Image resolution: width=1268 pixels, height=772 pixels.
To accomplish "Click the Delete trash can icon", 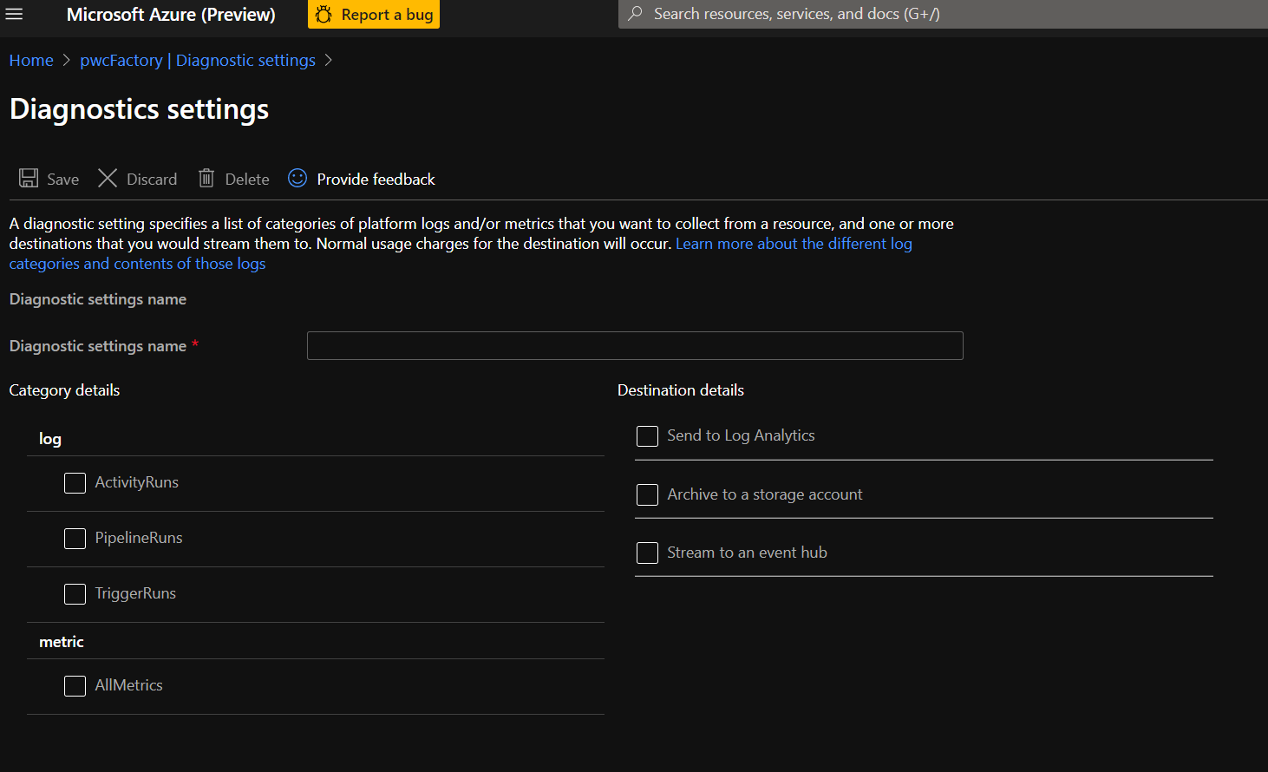I will (206, 179).
